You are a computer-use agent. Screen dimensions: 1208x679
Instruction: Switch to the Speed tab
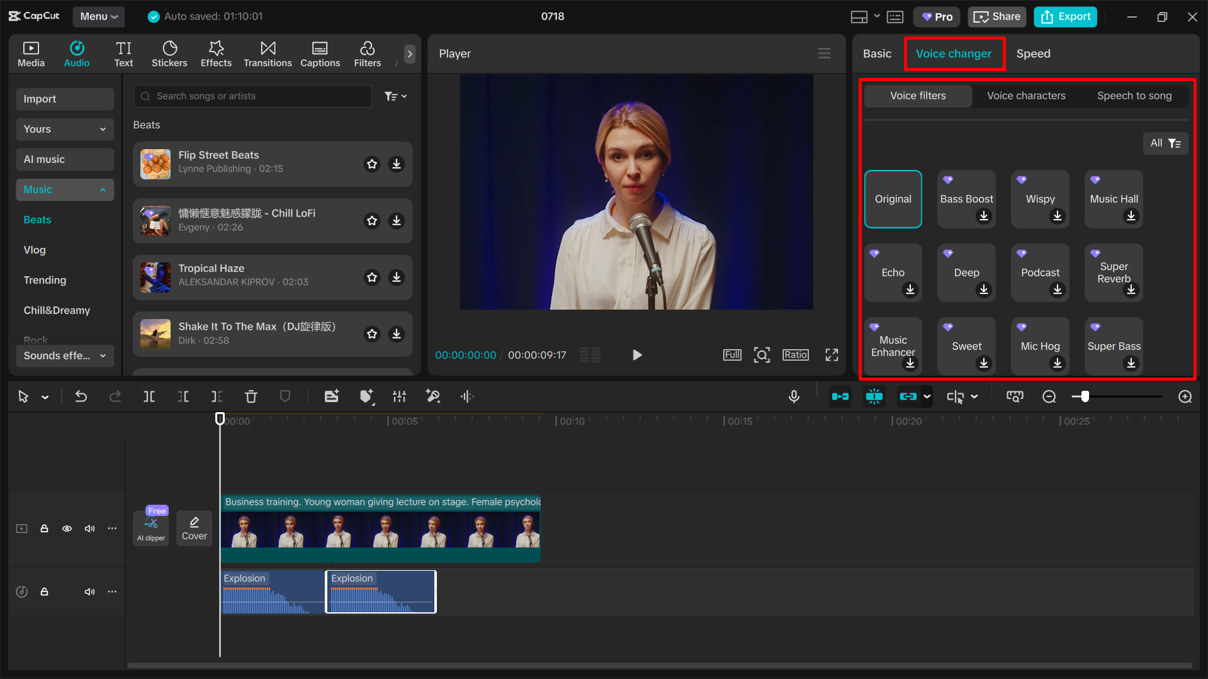[x=1033, y=54]
